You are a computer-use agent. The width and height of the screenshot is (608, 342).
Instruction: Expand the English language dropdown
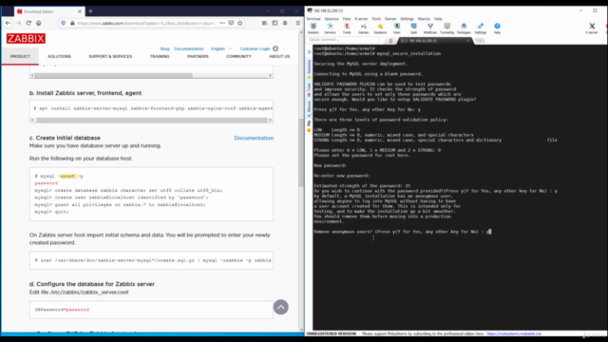click(221, 48)
